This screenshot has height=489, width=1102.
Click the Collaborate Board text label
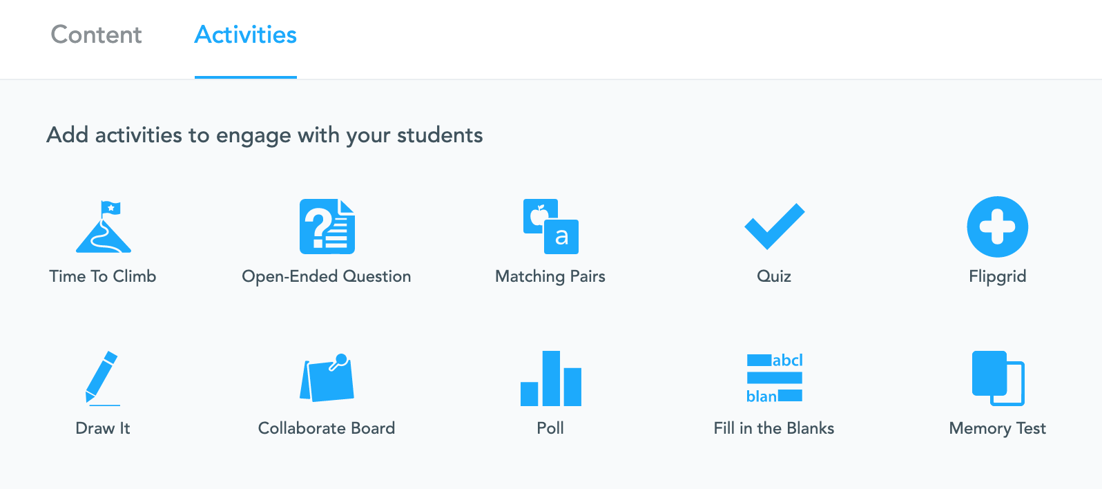point(327,428)
